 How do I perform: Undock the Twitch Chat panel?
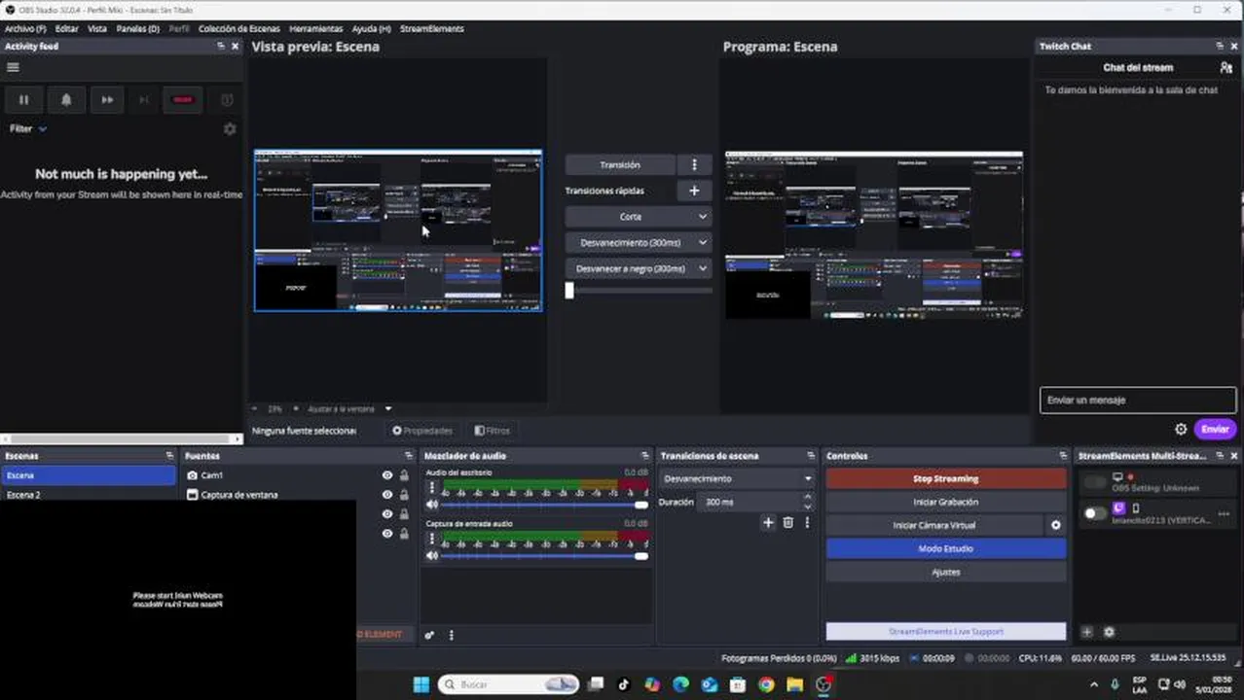pyautogui.click(x=1220, y=46)
